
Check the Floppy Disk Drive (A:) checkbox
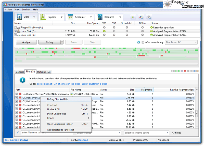click(16, 27)
